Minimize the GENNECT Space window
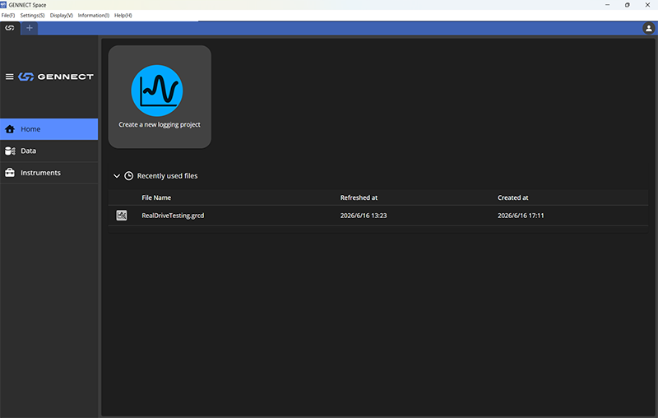This screenshot has width=658, height=418. [607, 5]
